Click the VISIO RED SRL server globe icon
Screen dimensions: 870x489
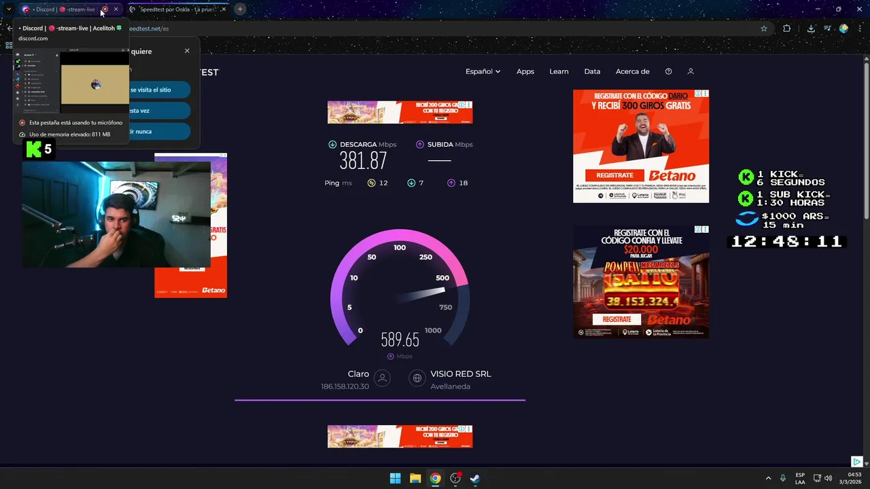pyautogui.click(x=417, y=378)
